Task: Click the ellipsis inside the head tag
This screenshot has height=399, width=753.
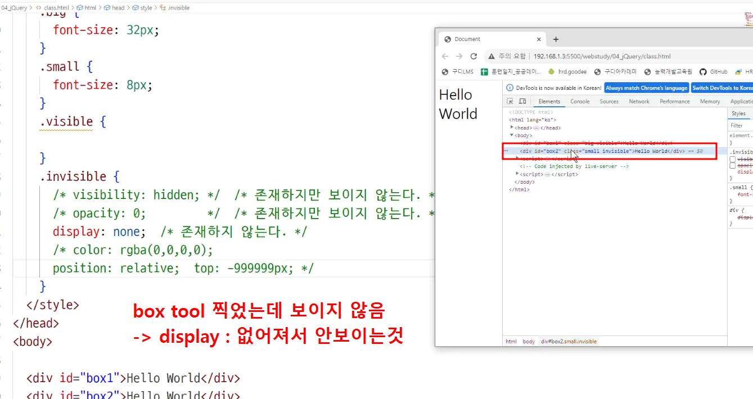Action: (x=536, y=128)
